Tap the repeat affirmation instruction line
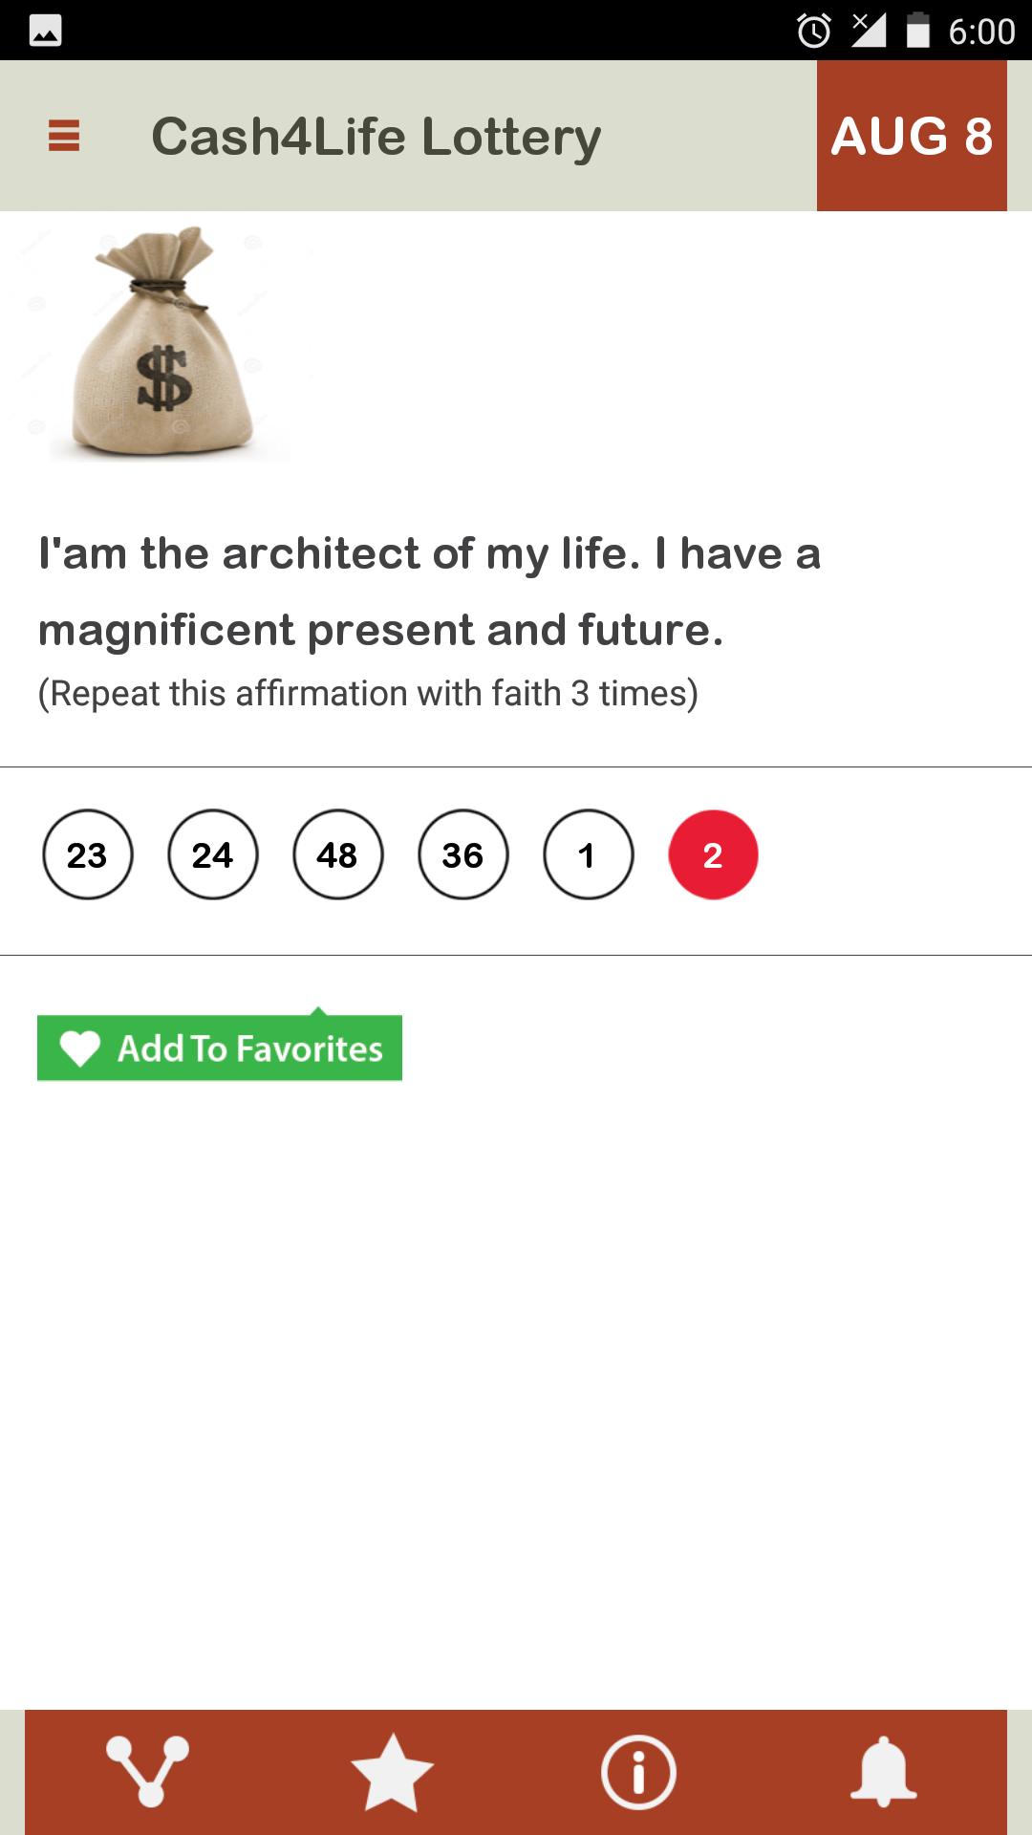Image resolution: width=1032 pixels, height=1835 pixels. [x=368, y=694]
